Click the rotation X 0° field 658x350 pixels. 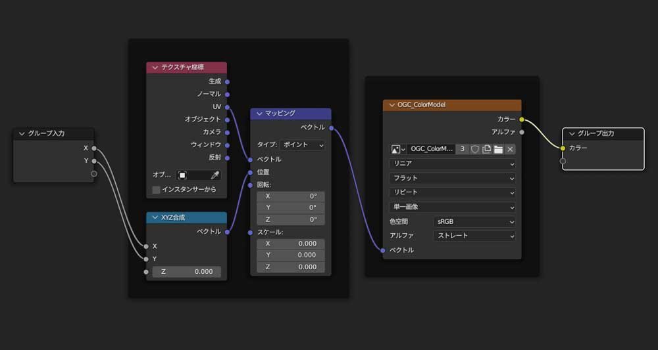coord(291,196)
